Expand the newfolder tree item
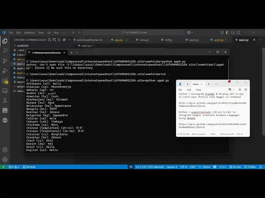This screenshot has height=198, width=265. [x=21, y=46]
